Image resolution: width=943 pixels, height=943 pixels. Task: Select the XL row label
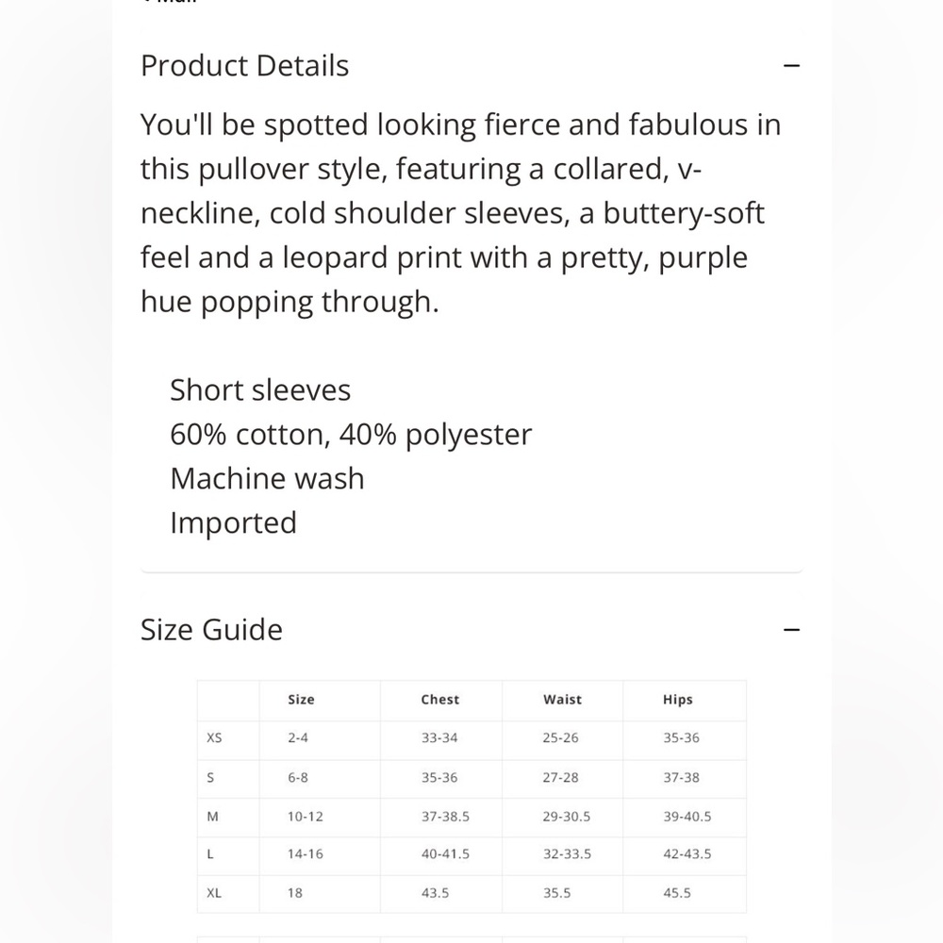214,893
